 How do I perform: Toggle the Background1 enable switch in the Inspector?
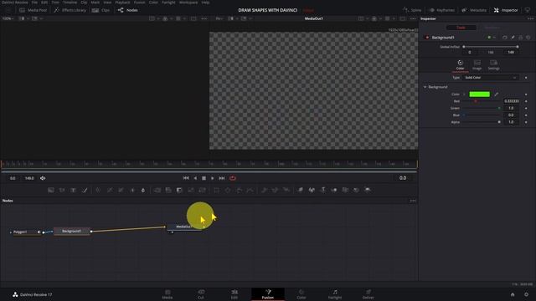pyautogui.click(x=427, y=37)
